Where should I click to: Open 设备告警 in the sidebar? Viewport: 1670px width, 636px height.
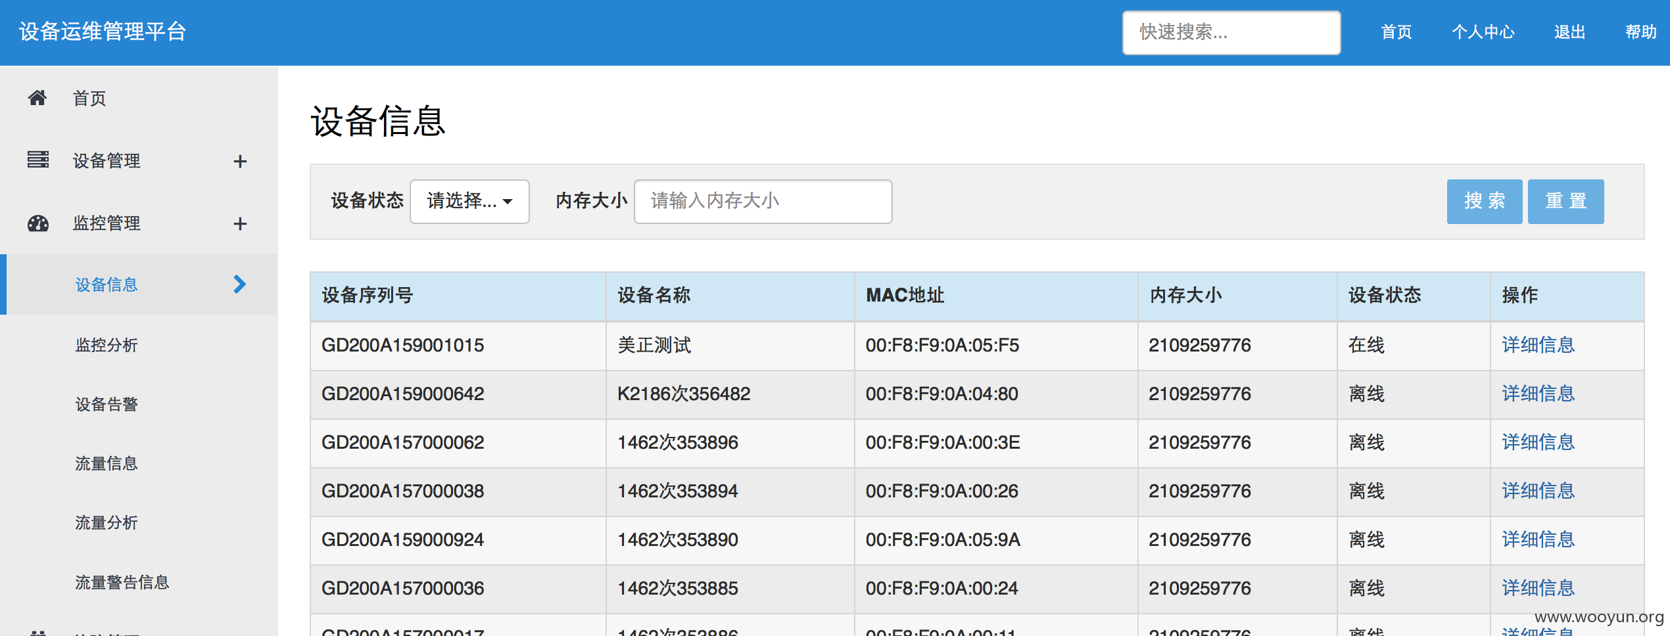[107, 404]
